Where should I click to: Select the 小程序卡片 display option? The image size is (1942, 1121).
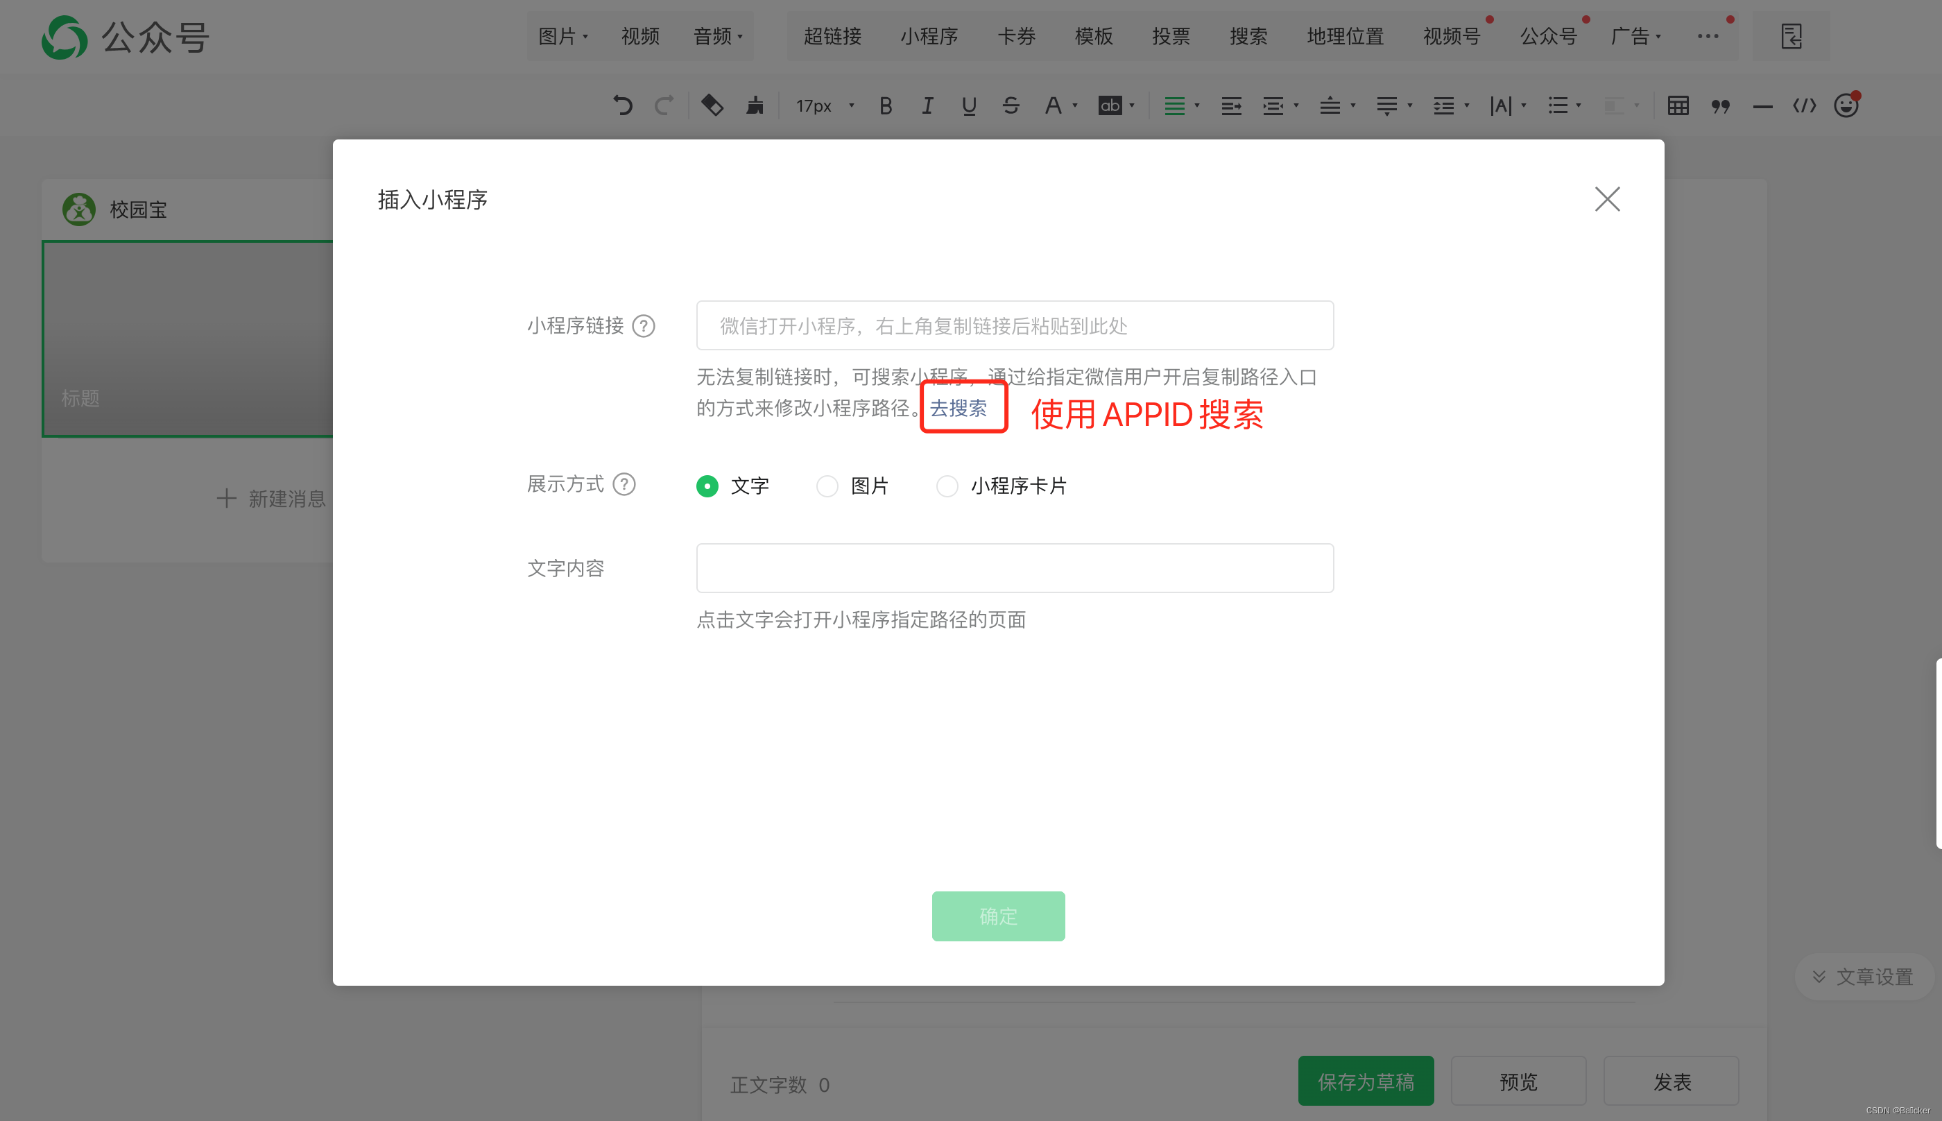(947, 486)
